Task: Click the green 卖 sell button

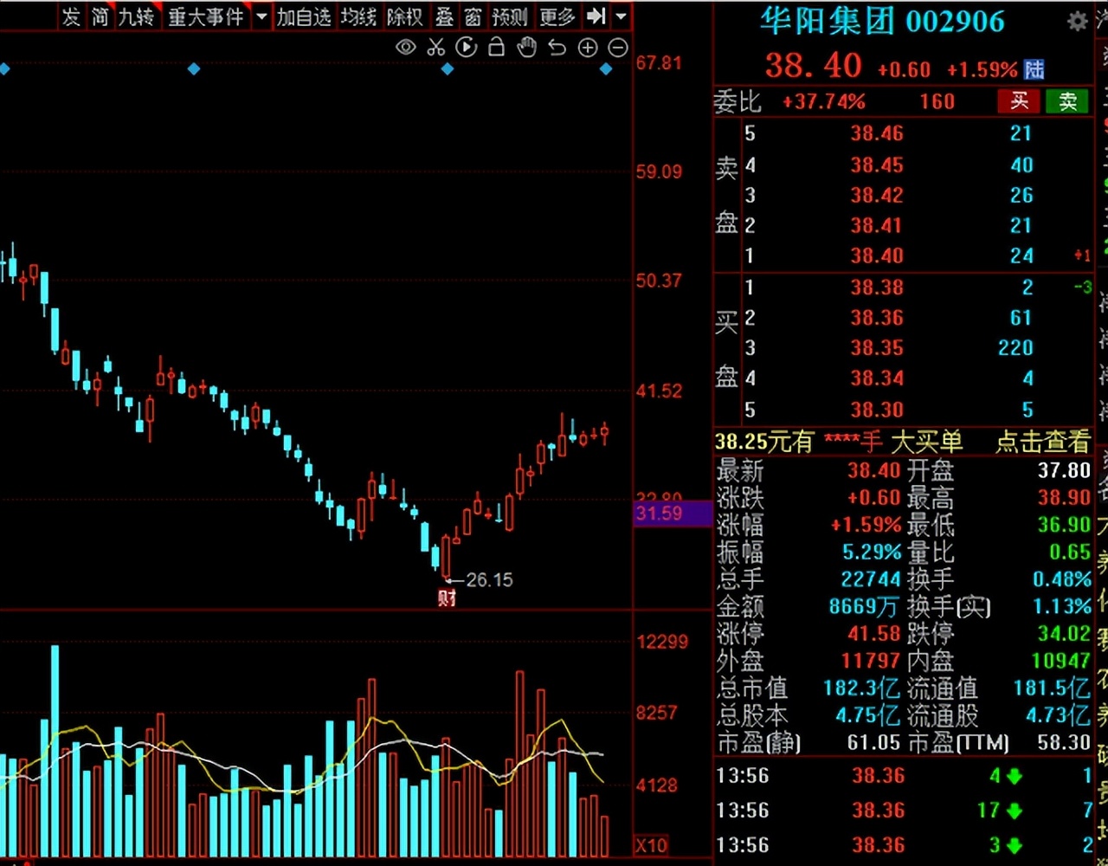Action: tap(1067, 101)
